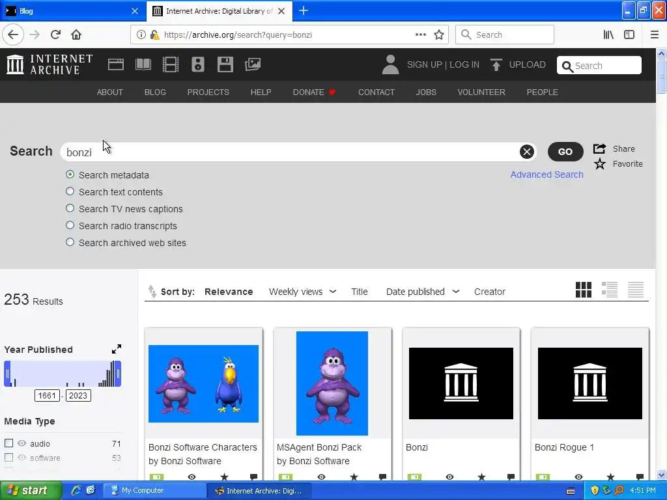
Task: Check the software media type box
Action: tap(8, 458)
